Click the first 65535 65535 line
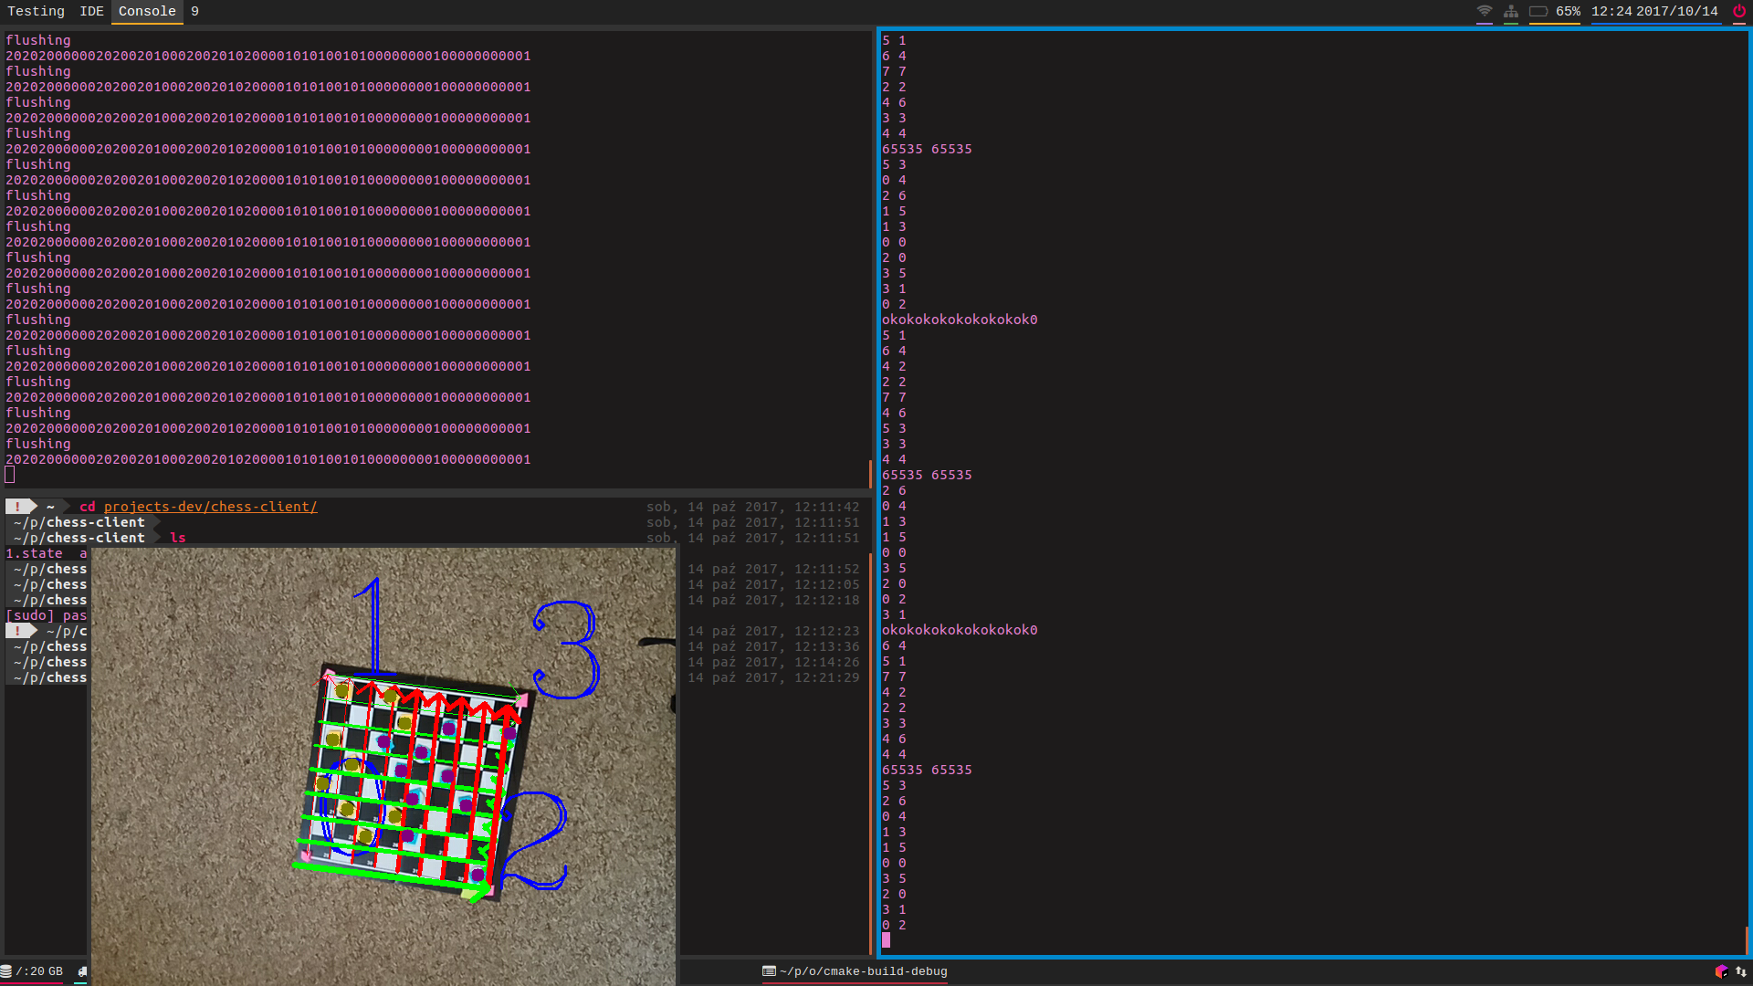Viewport: 1753px width, 986px height. [927, 149]
